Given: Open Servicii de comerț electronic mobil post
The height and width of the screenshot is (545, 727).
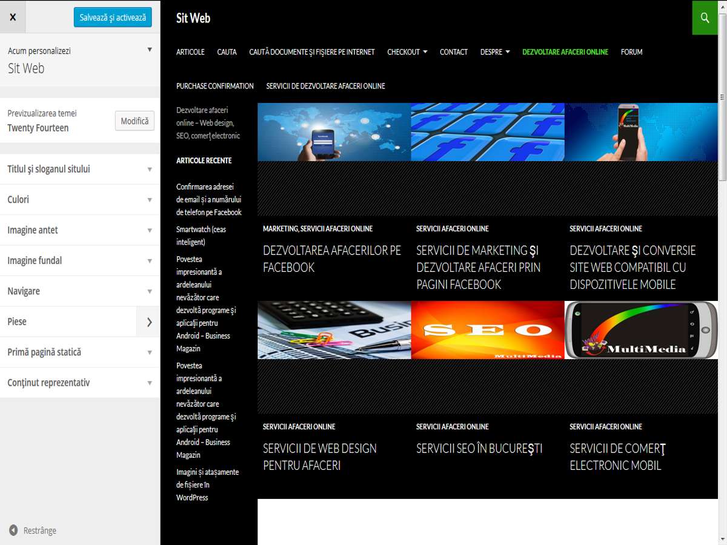Looking at the screenshot, I should tap(618, 457).
